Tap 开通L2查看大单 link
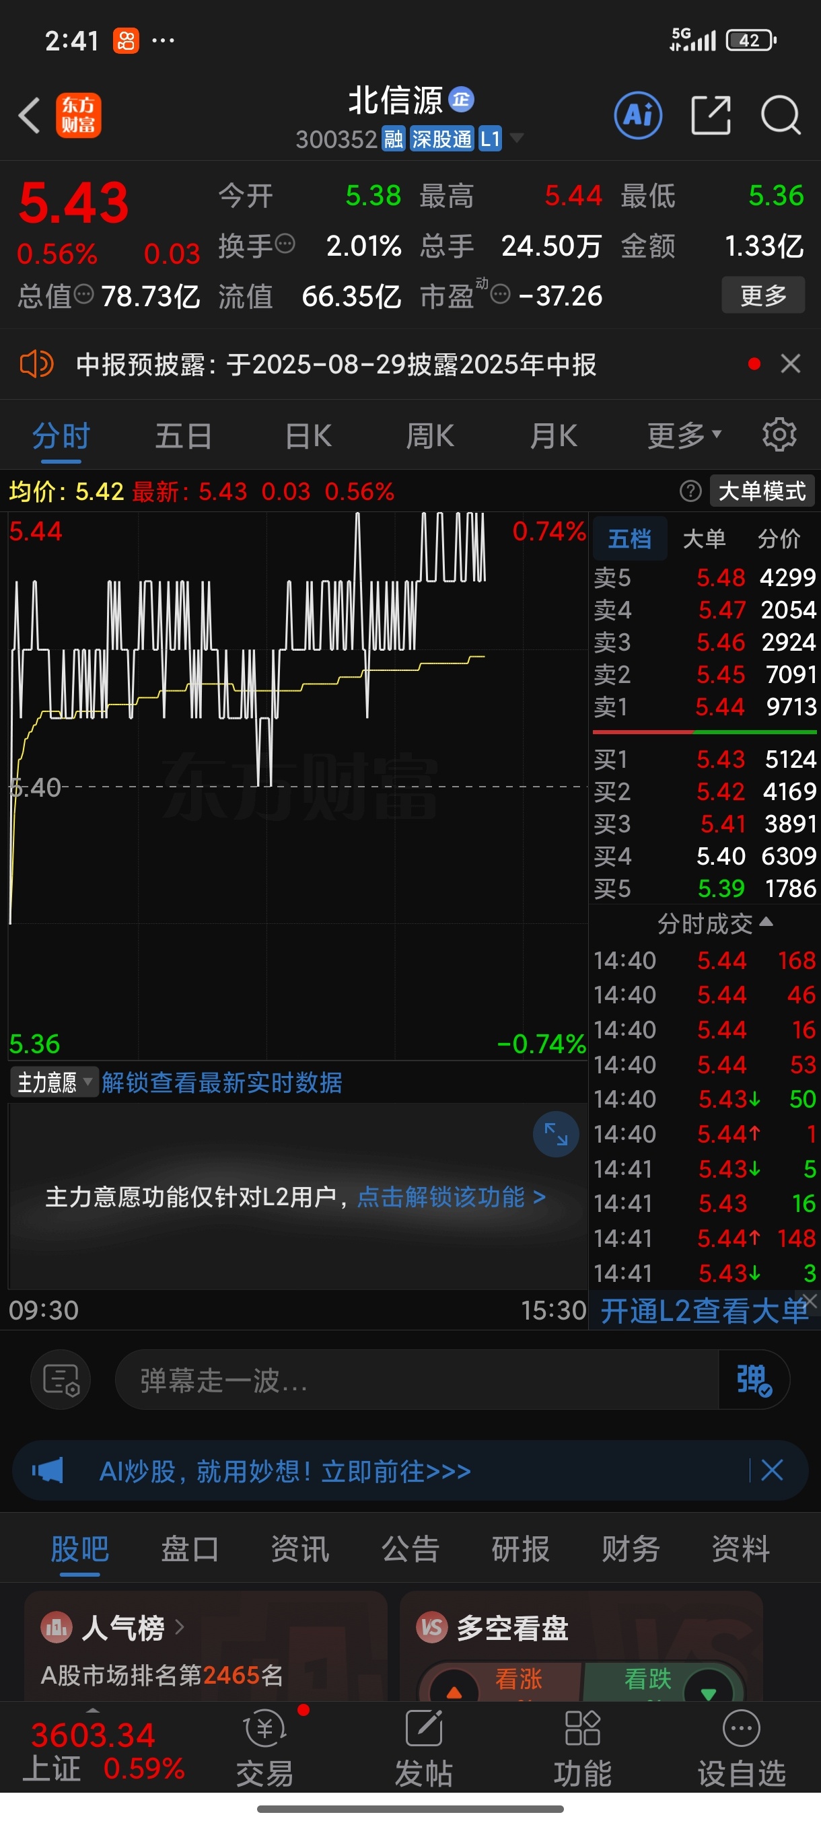 (x=704, y=1311)
